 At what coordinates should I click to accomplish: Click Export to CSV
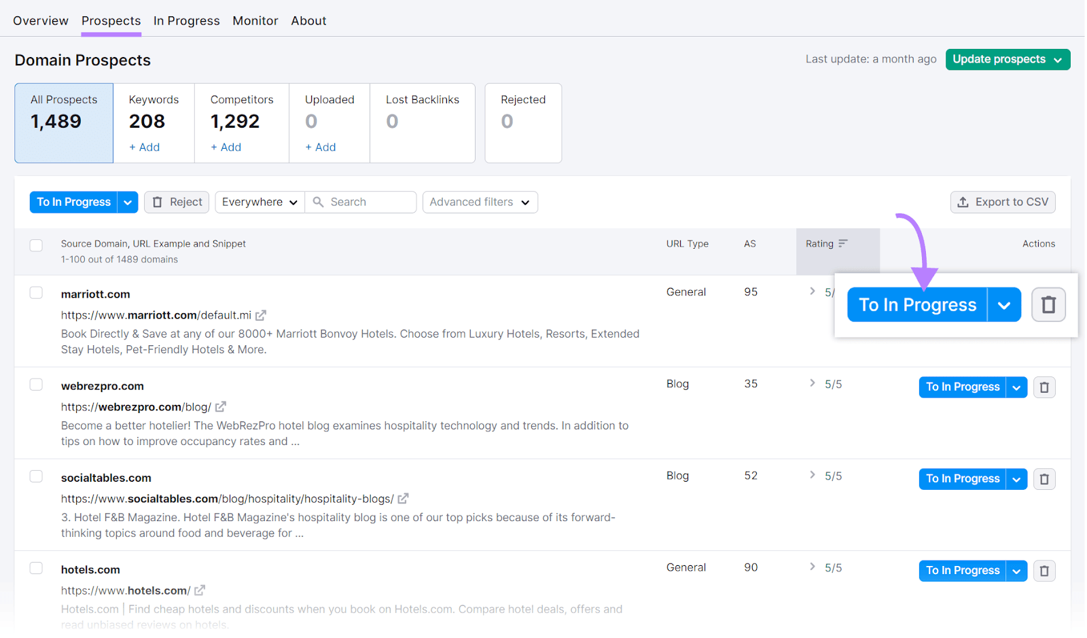(x=1003, y=202)
